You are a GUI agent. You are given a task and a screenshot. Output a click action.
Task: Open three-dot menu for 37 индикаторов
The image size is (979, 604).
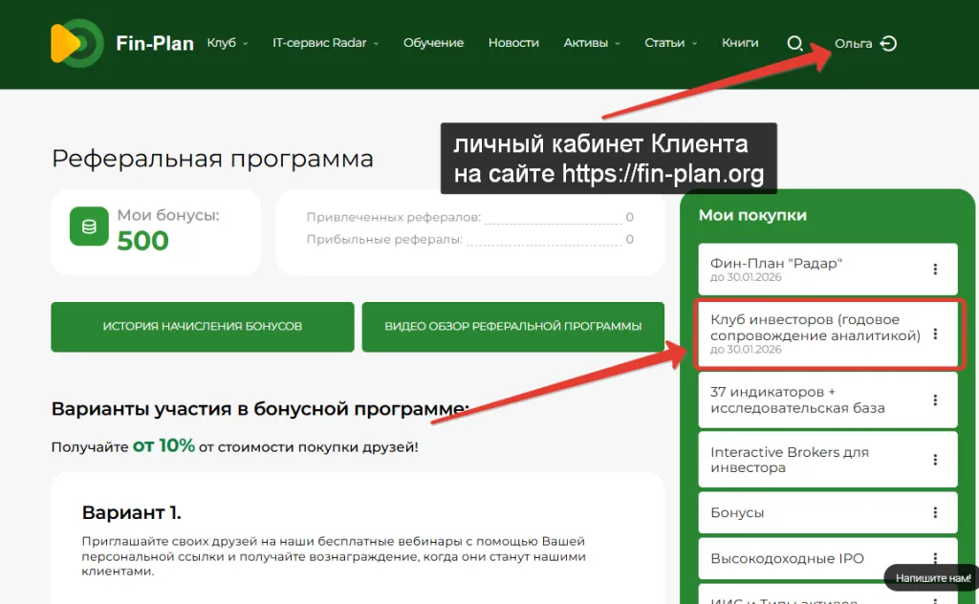tap(935, 399)
